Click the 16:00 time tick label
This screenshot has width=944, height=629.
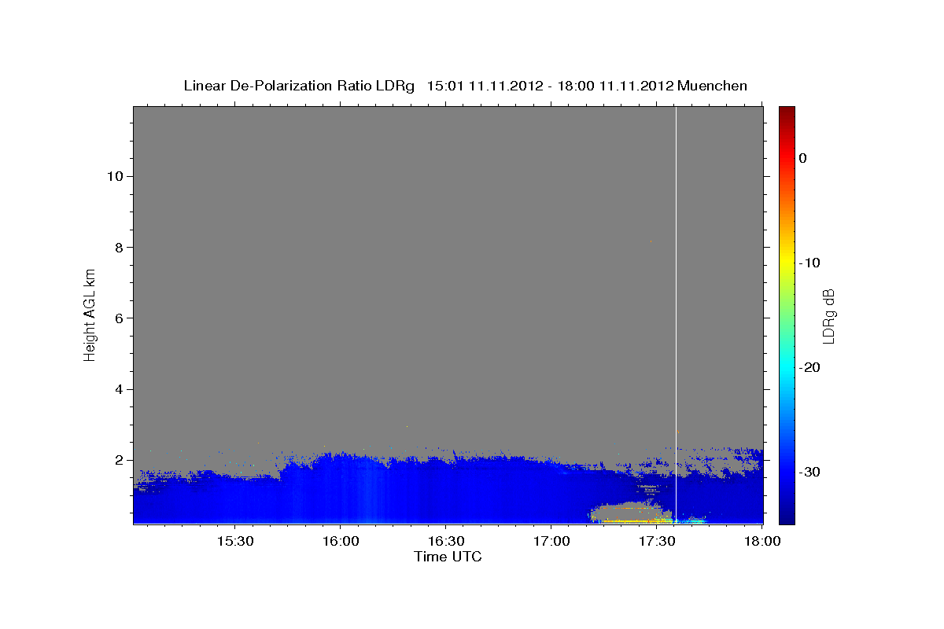pos(340,542)
